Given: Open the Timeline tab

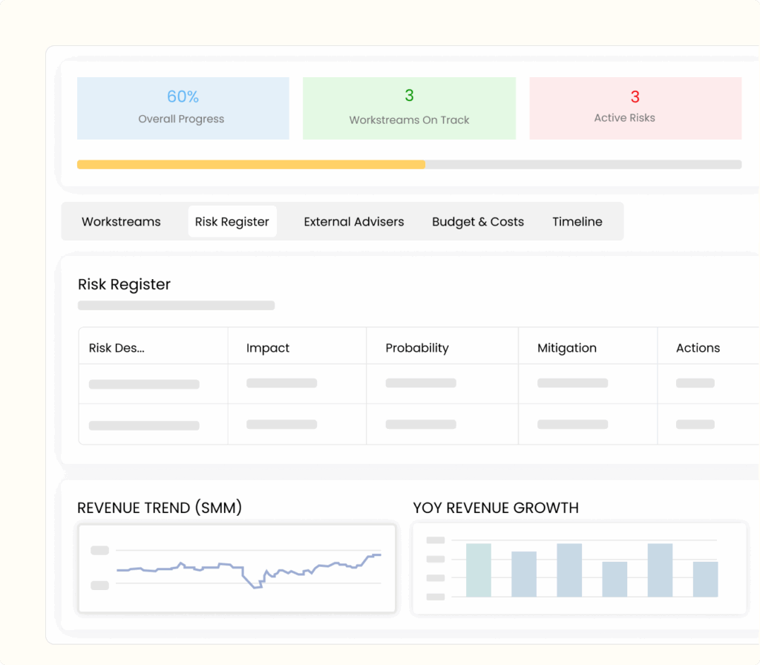Looking at the screenshot, I should point(577,222).
